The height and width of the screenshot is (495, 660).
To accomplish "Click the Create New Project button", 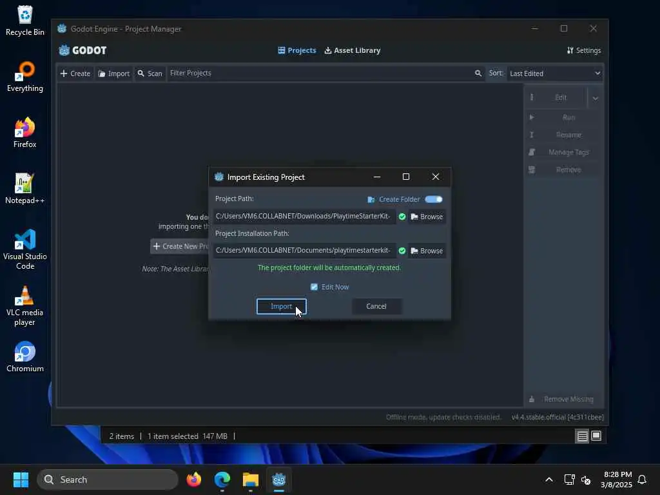I will [180, 246].
